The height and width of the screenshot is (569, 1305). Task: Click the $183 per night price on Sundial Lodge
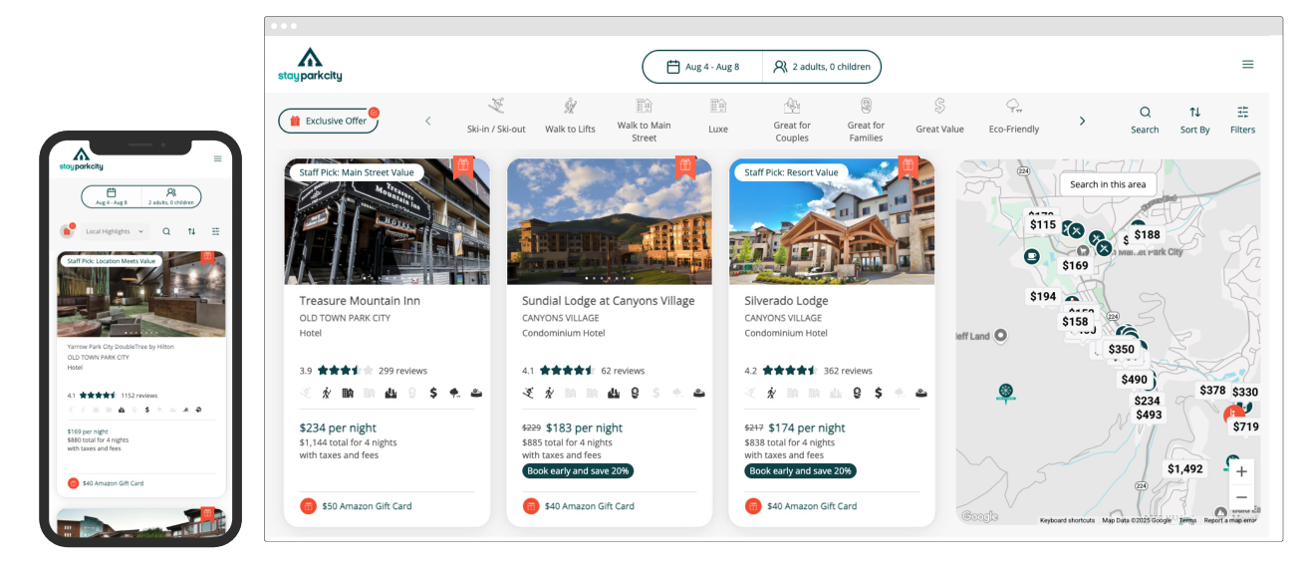pos(584,427)
